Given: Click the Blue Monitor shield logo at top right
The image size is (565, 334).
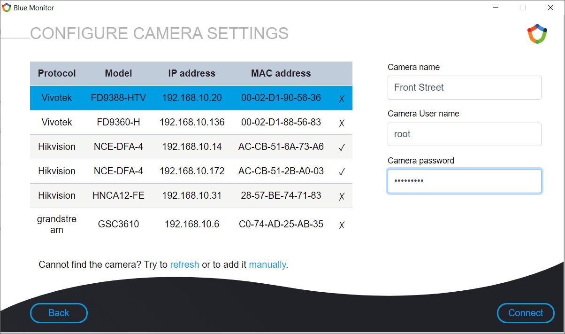Looking at the screenshot, I should pyautogui.click(x=537, y=34).
